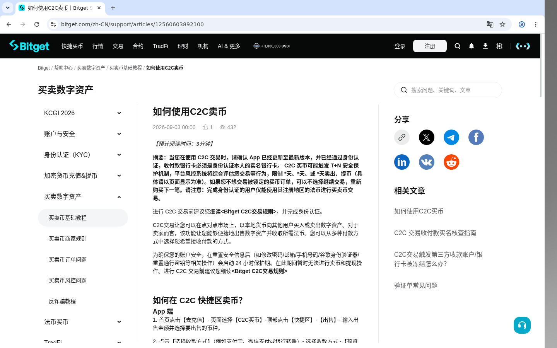The width and height of the screenshot is (557, 348).
Task: Go to 帮助中心 breadcrumb
Action: [63, 68]
